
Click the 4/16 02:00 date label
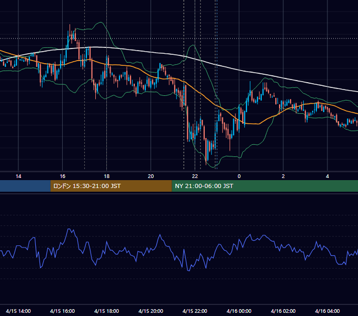click(x=283, y=311)
